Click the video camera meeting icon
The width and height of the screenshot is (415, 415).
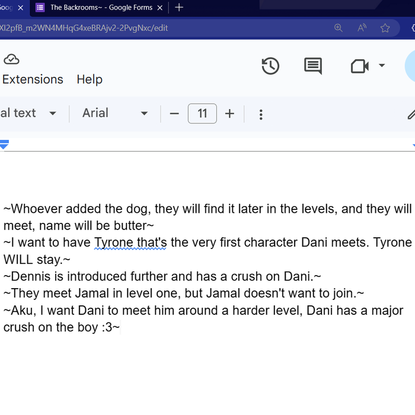pos(359,66)
